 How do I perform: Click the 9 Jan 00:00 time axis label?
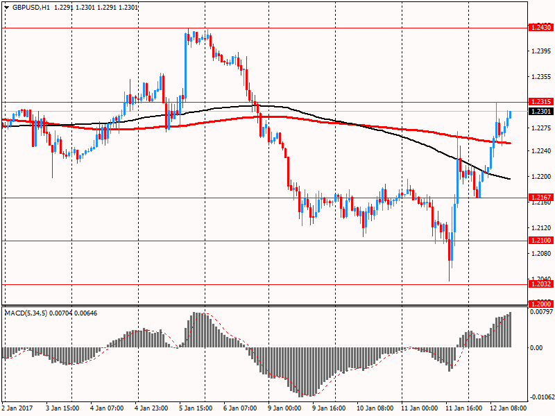click(x=284, y=408)
